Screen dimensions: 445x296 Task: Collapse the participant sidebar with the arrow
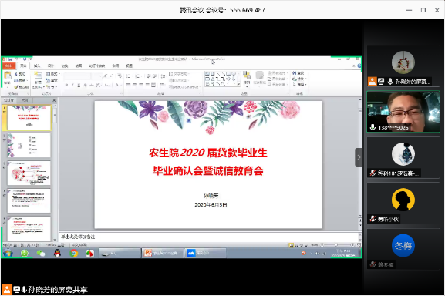point(359,157)
